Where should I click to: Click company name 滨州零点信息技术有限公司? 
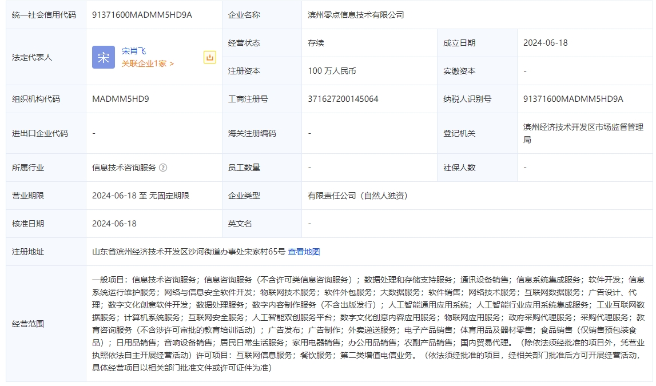(x=356, y=15)
